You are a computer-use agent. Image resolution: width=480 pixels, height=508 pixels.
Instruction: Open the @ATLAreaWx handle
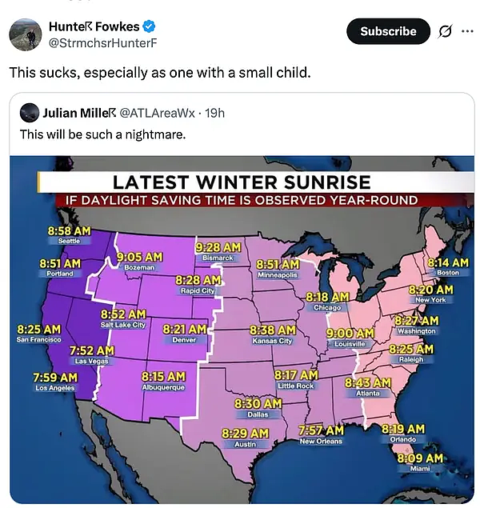click(157, 113)
